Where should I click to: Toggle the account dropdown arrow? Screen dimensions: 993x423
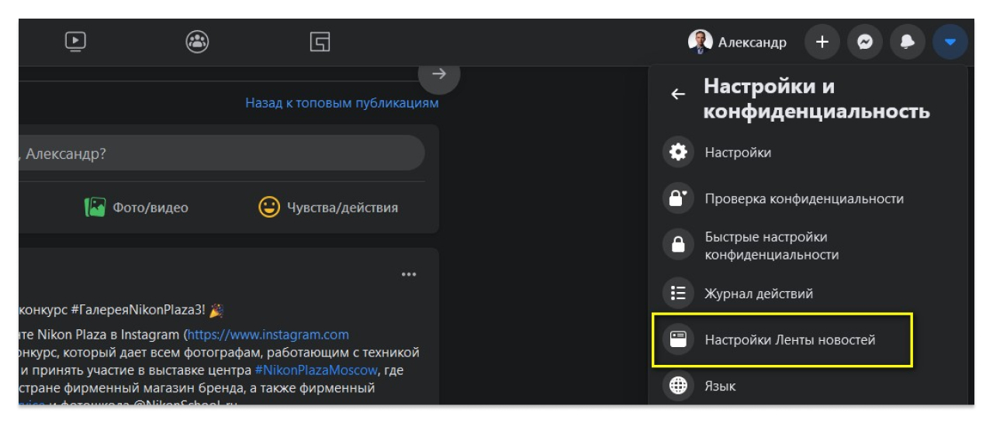coord(950,43)
